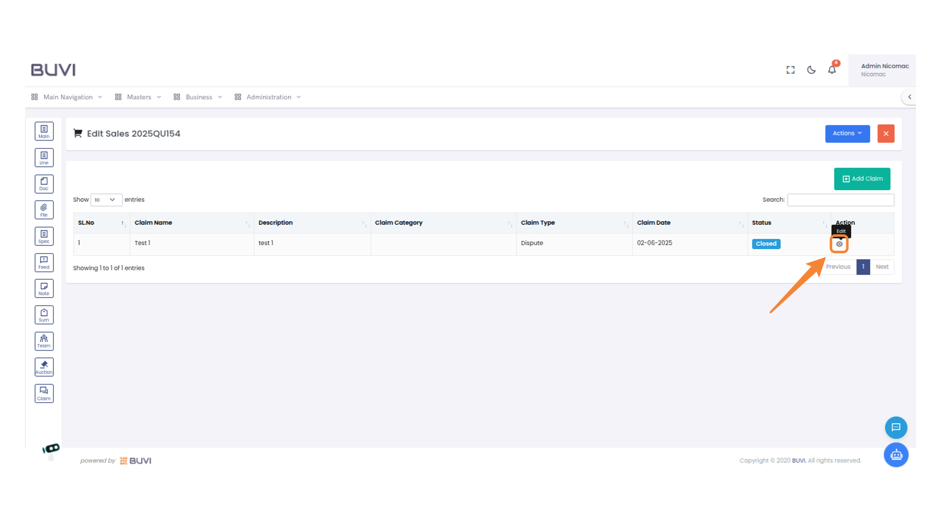Viewport: 941px width, 529px height.
Task: Toggle dark mode with the moon icon
Action: [x=811, y=70]
